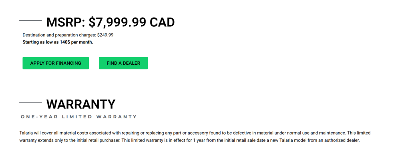Click the decorative line beside MSRP heading

tap(30, 20)
